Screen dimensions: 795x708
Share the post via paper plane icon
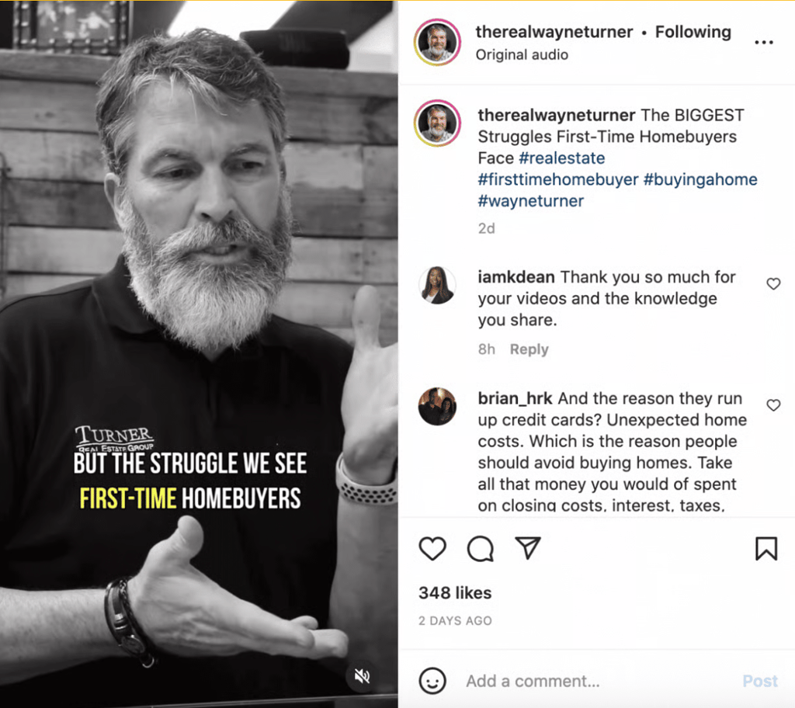click(x=528, y=548)
